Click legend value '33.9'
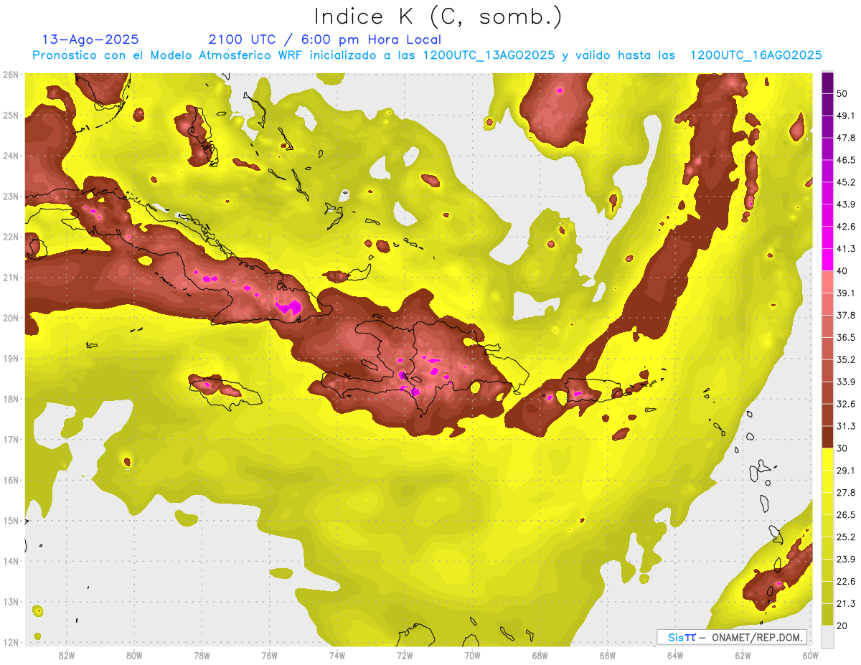This screenshot has width=861, height=665. [846, 382]
